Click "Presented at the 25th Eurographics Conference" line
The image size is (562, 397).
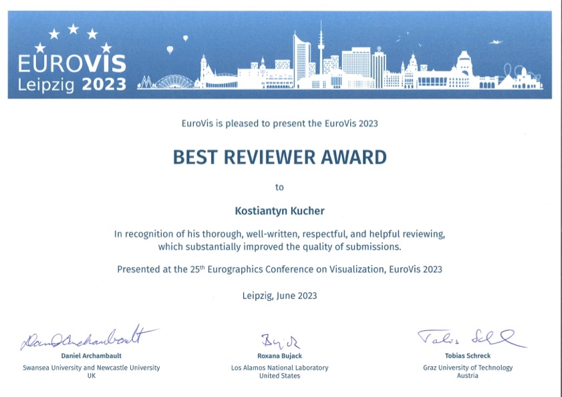coord(279,269)
